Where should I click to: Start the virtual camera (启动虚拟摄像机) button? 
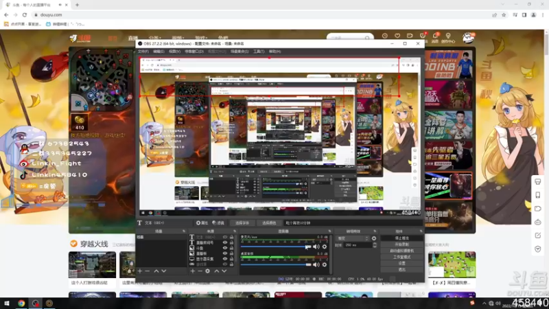point(401,251)
